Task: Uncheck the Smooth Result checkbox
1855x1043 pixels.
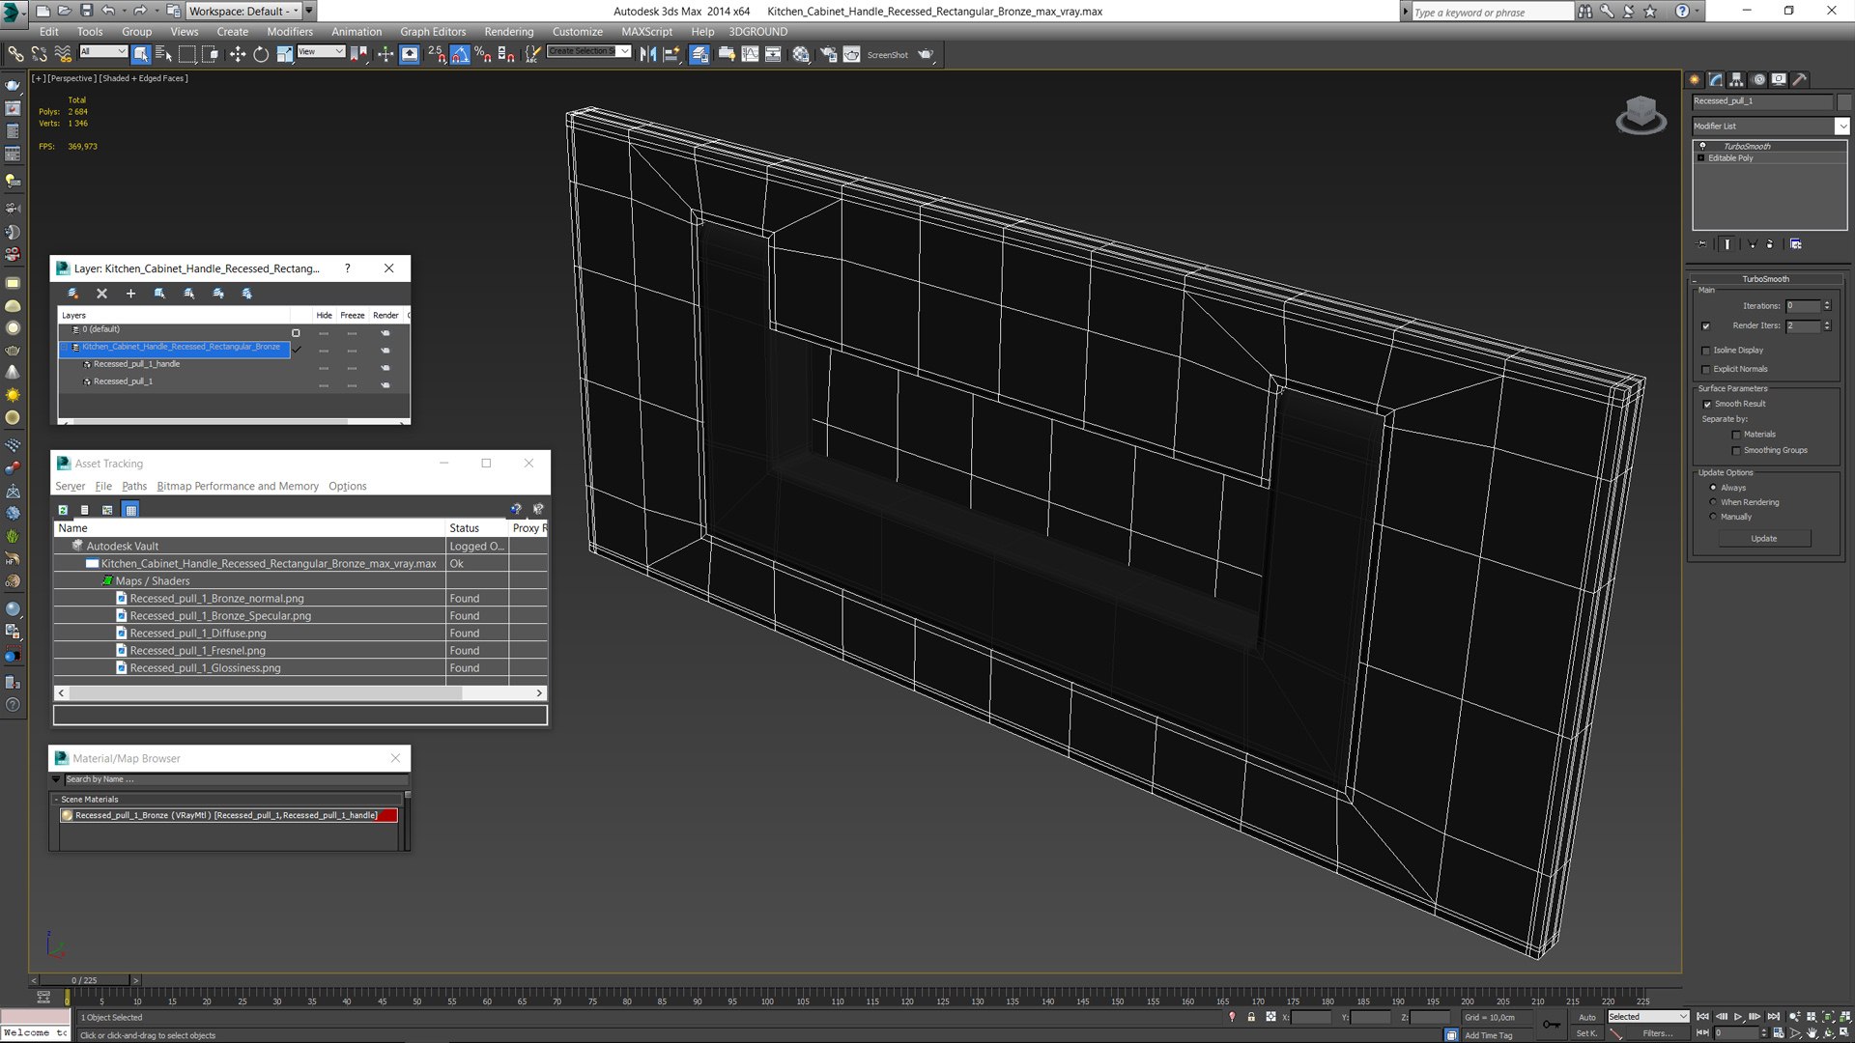Action: [1707, 405]
